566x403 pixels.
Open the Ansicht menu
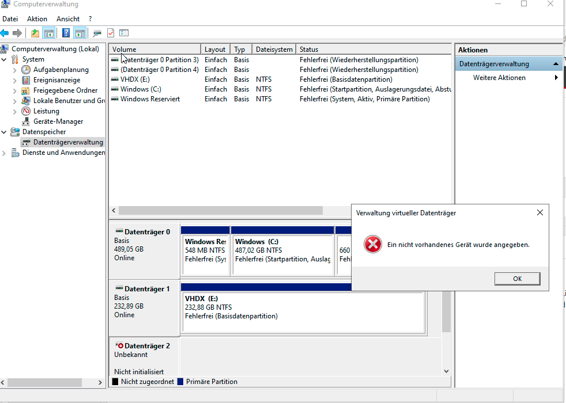click(x=68, y=19)
